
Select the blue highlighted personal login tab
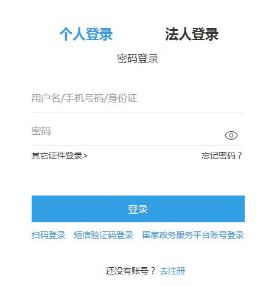click(x=86, y=34)
